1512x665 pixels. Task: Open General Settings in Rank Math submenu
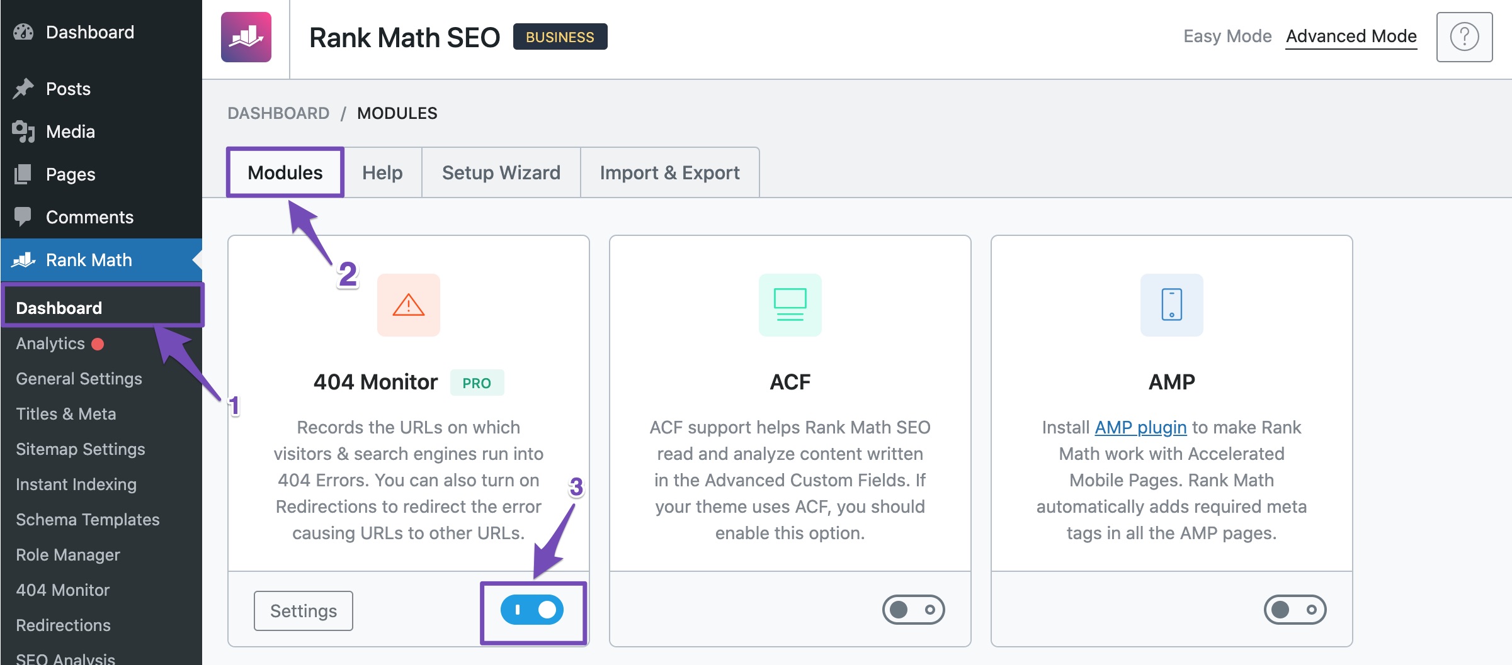79,379
